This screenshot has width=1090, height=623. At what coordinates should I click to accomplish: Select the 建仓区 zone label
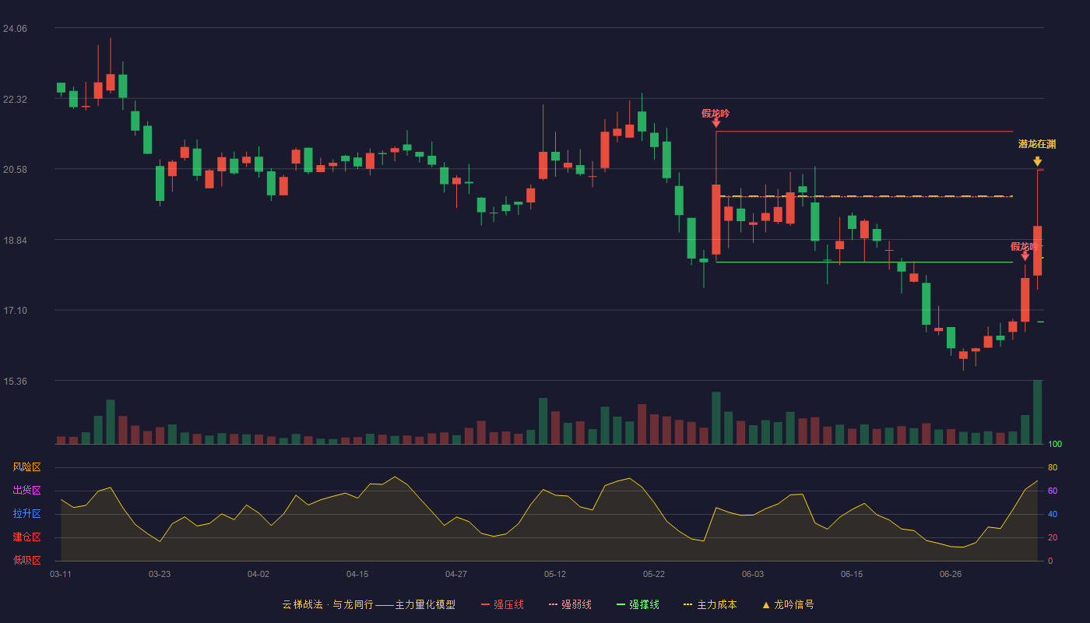pyautogui.click(x=26, y=537)
